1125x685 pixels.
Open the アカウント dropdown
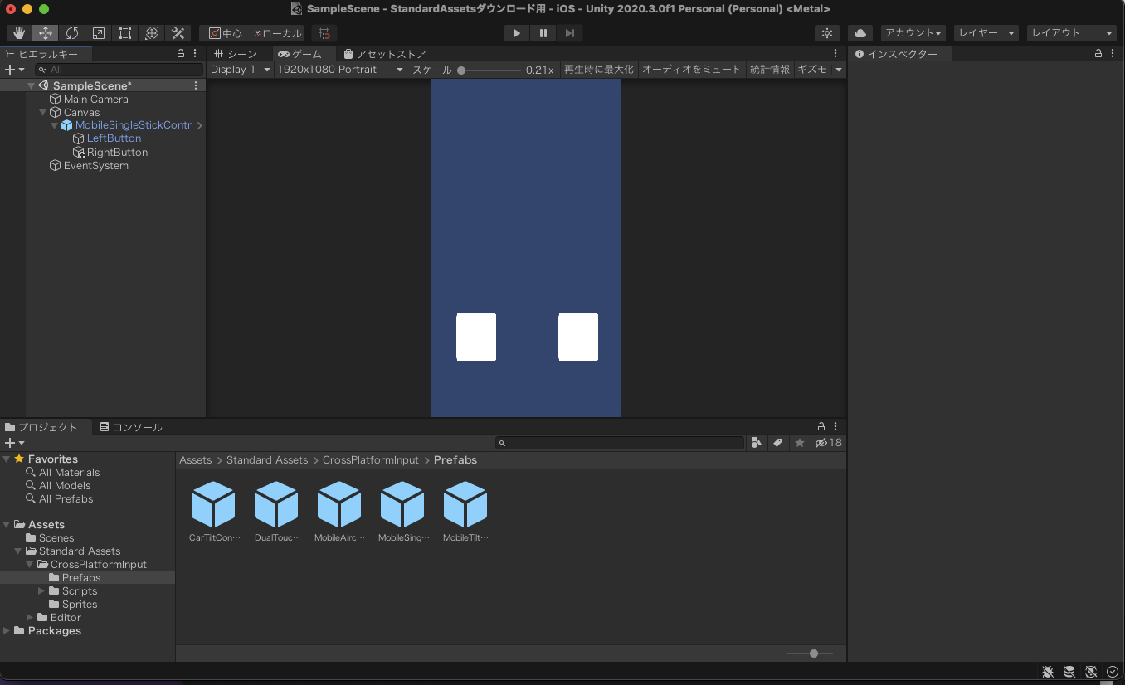[913, 33]
